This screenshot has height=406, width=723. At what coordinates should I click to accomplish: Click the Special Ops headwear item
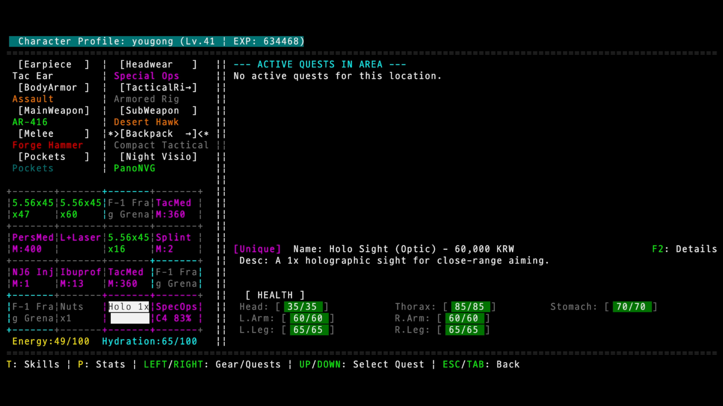pos(146,76)
